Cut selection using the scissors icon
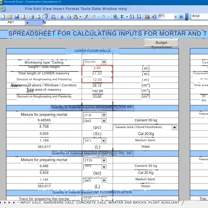Viewport: 208px width, 208px height. click(x=62, y=17)
